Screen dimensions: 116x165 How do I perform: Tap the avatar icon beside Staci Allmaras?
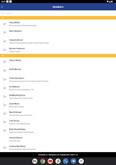(5, 32)
